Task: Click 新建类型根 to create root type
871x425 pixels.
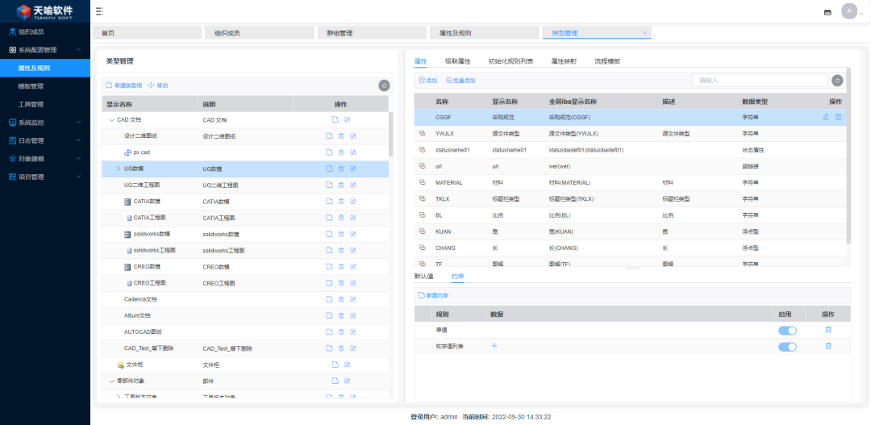Action: (x=124, y=85)
